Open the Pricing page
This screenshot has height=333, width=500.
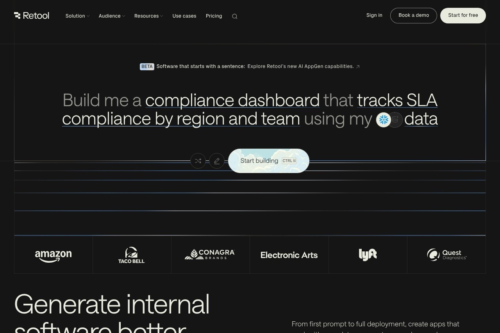[214, 16]
